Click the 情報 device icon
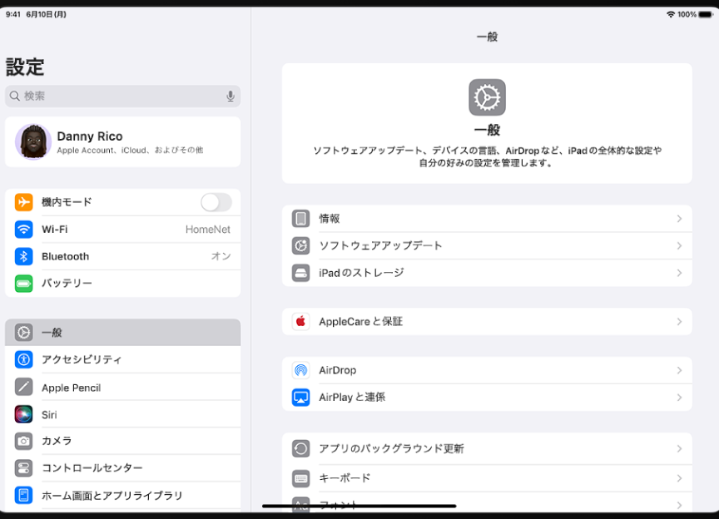The image size is (719, 519). click(x=300, y=219)
